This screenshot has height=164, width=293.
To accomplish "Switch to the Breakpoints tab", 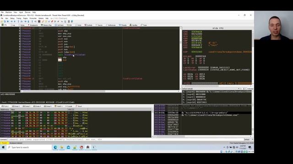I will (x=33, y=25).
